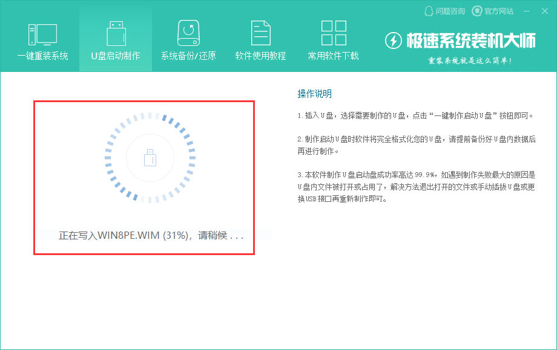557x350 pixels.
Task: Click the 软件使用教程 document icon
Action: coord(260,33)
